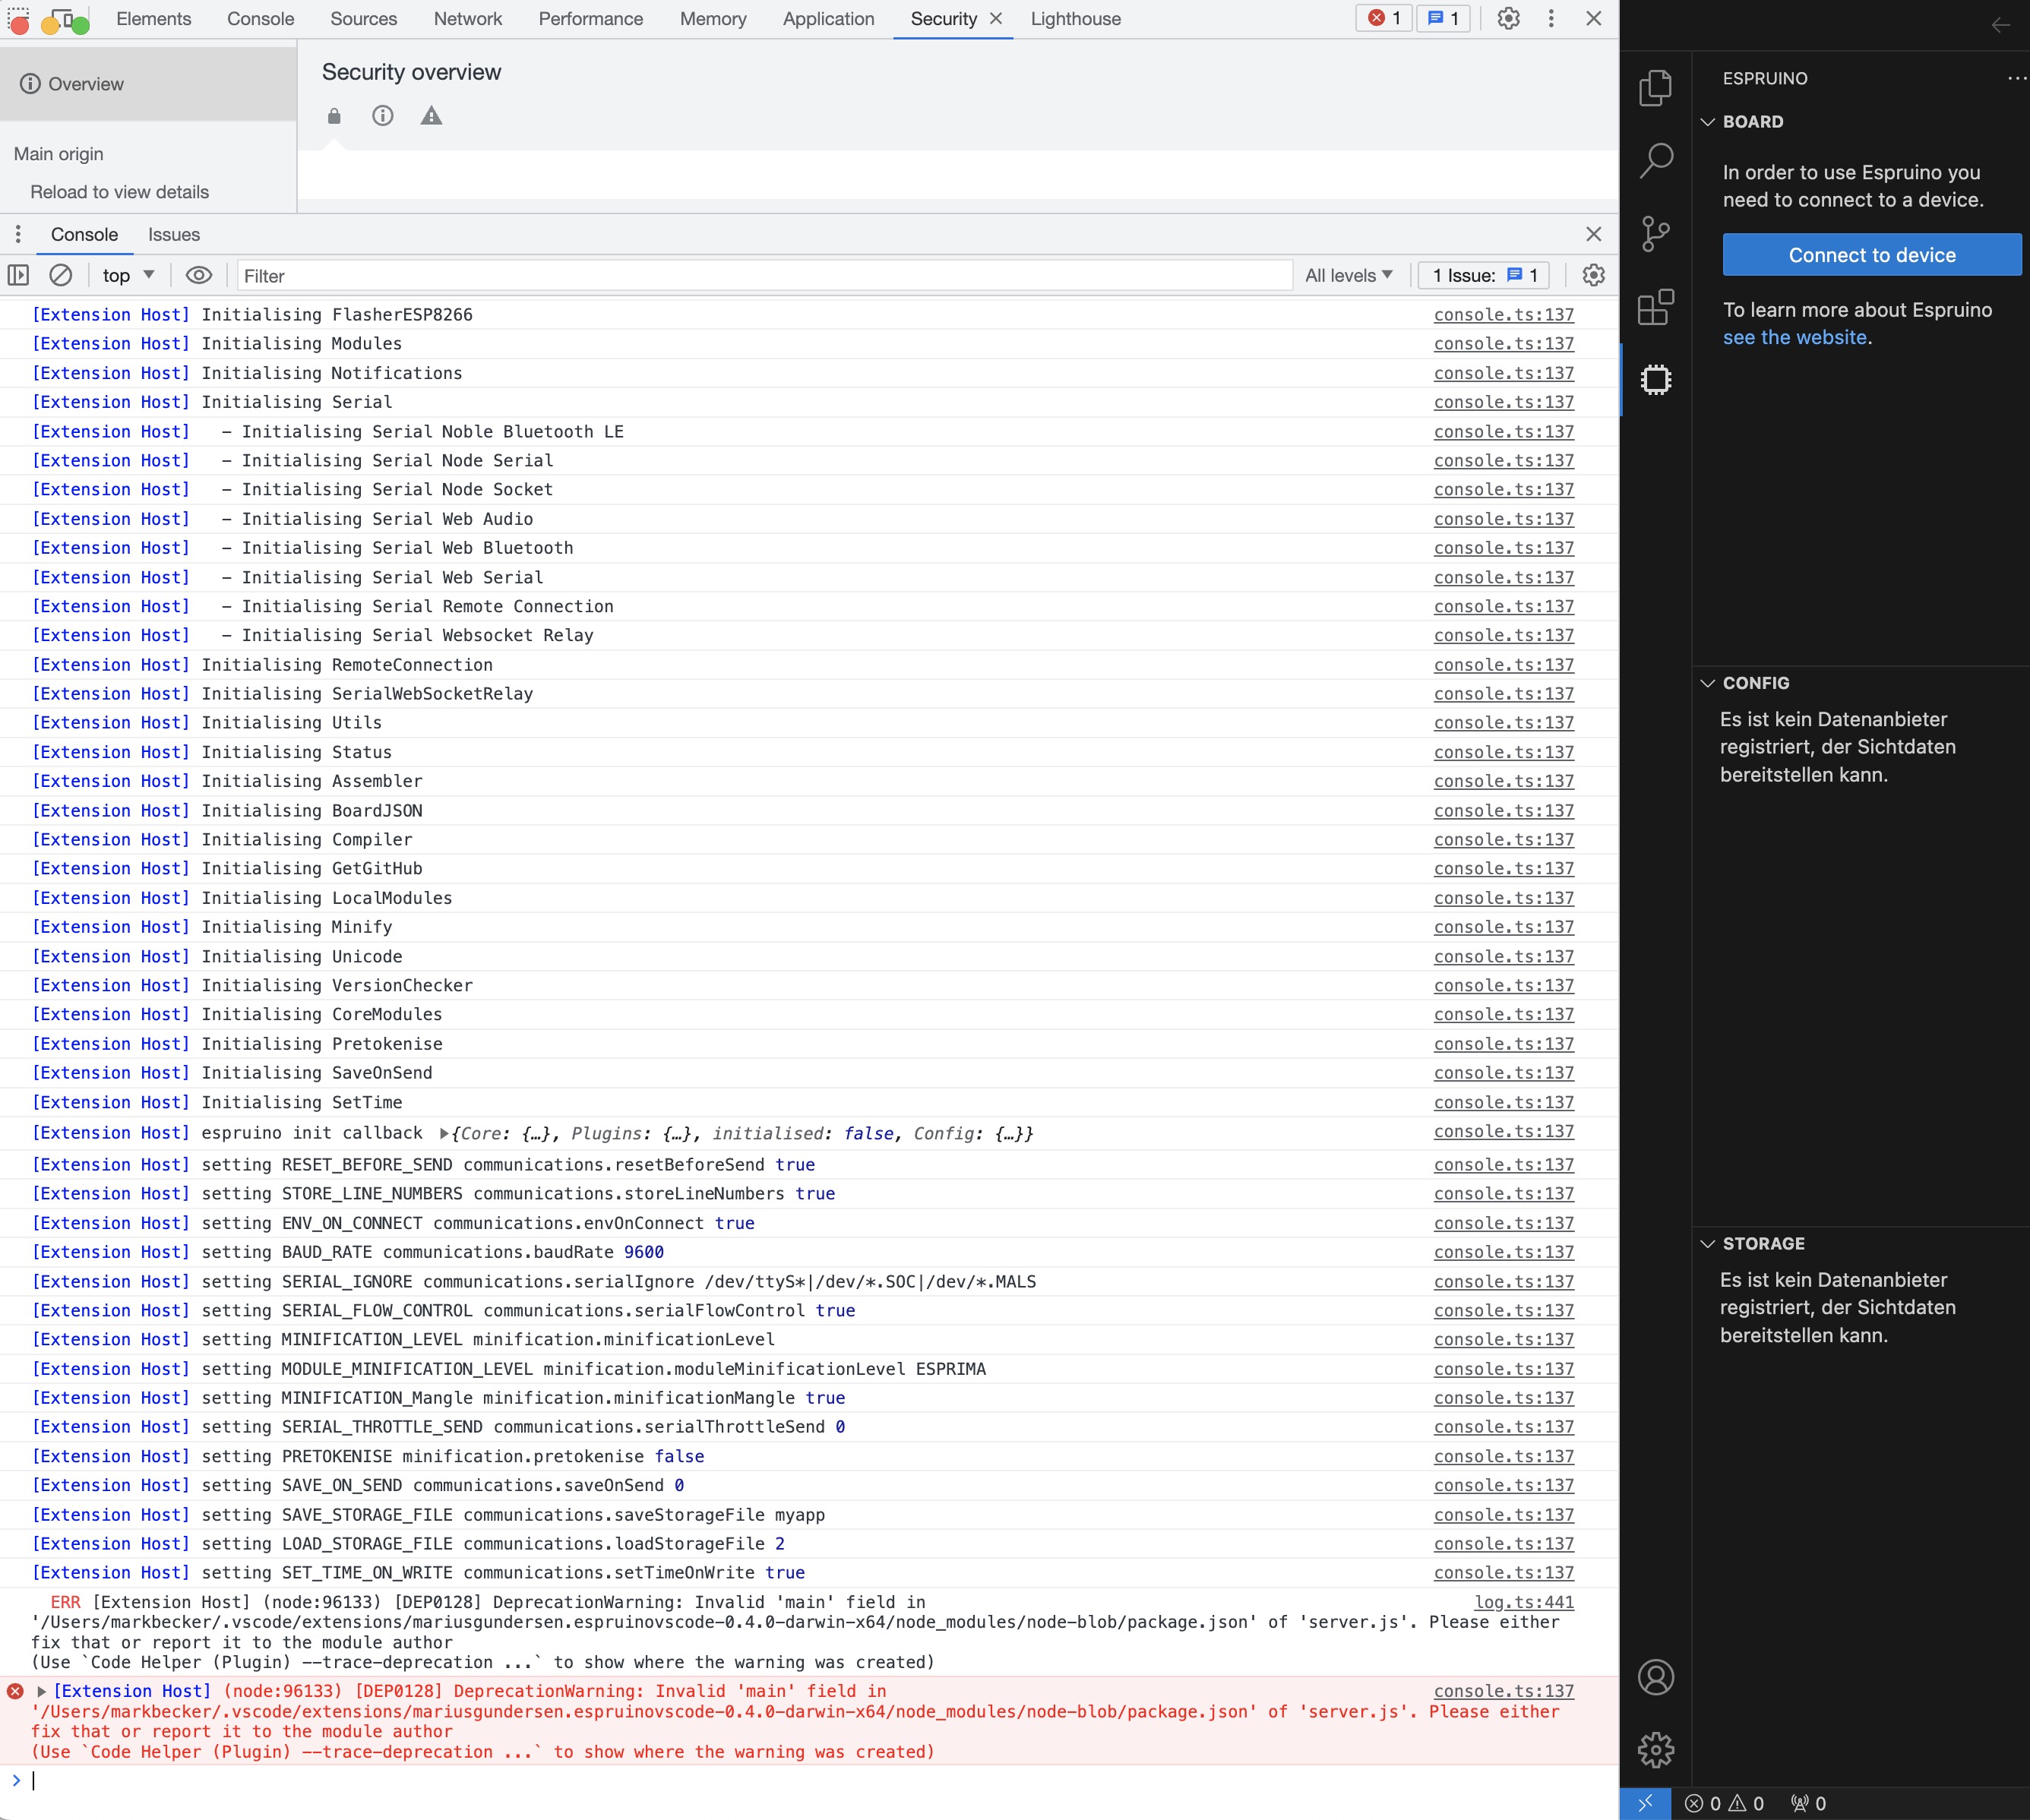Switch to the Application tab

pyautogui.click(x=828, y=19)
